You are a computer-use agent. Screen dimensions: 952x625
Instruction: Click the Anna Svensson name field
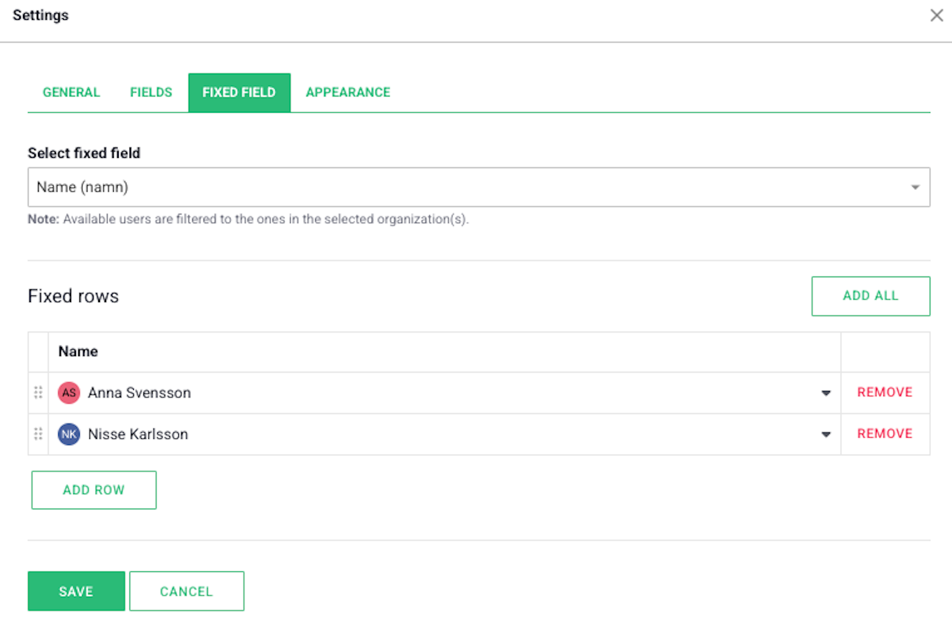[445, 393]
